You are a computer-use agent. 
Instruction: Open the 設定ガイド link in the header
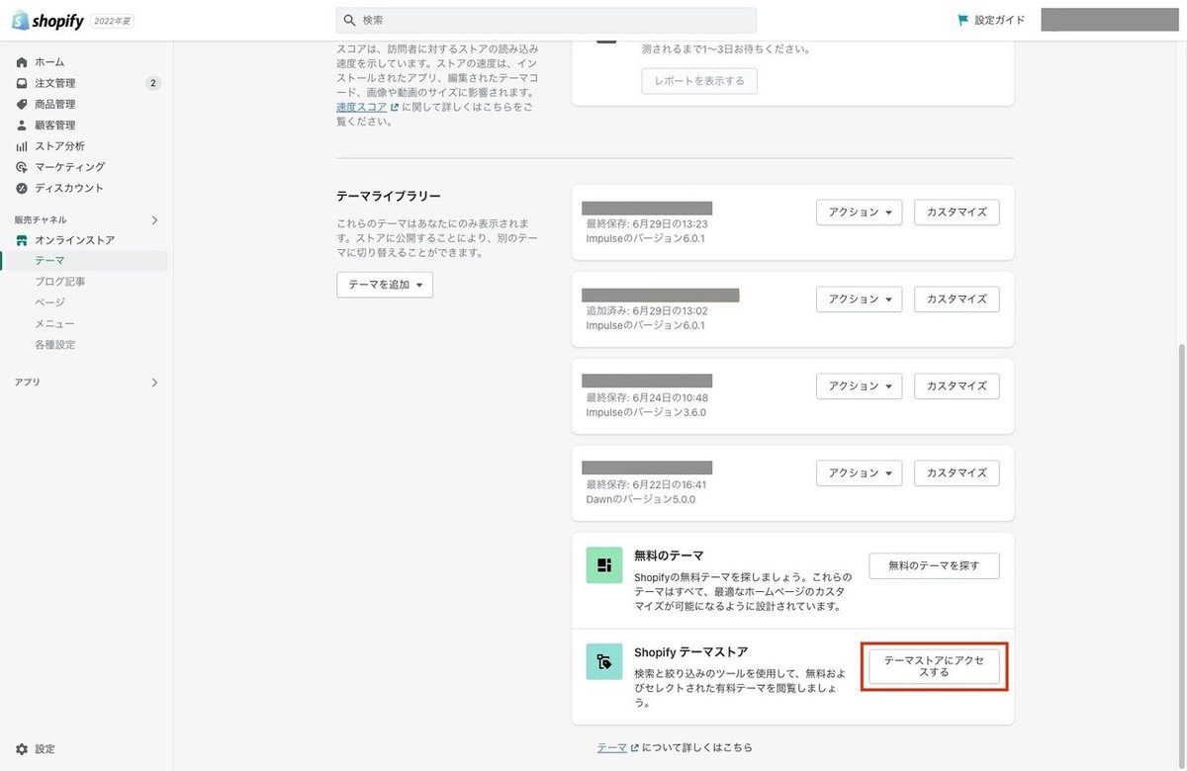pyautogui.click(x=991, y=20)
